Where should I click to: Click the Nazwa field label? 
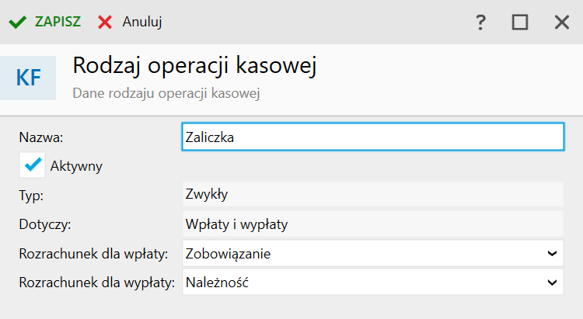pos(41,137)
